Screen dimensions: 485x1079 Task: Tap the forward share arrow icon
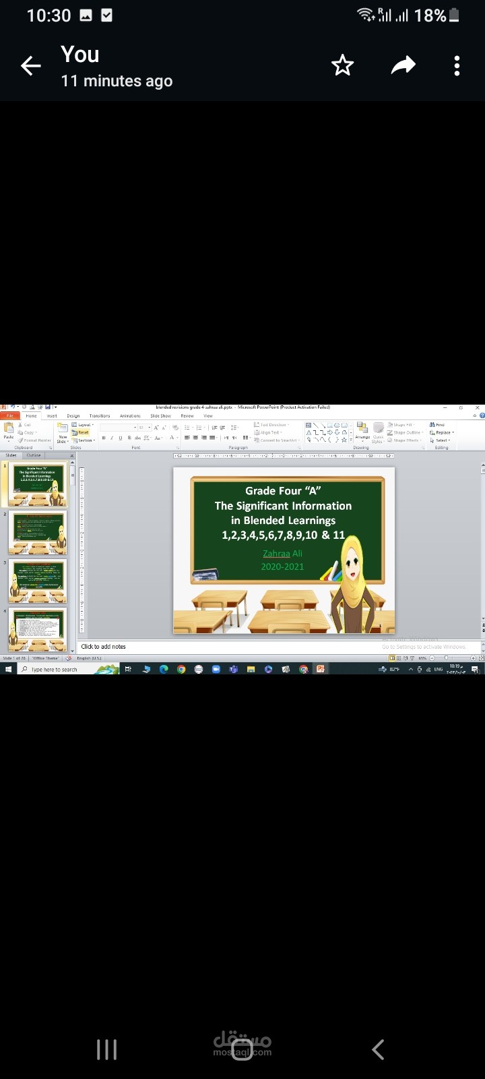(x=403, y=65)
